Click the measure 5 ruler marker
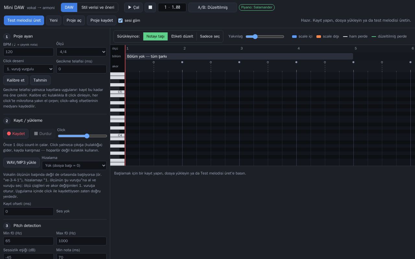This screenshot has width=415, height=259. [356, 48]
